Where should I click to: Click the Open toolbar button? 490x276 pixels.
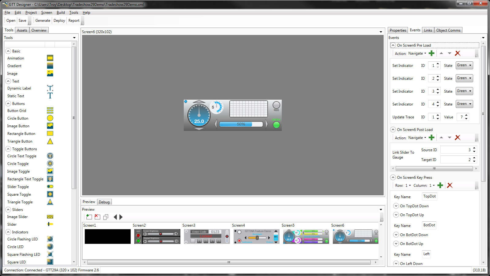11,21
